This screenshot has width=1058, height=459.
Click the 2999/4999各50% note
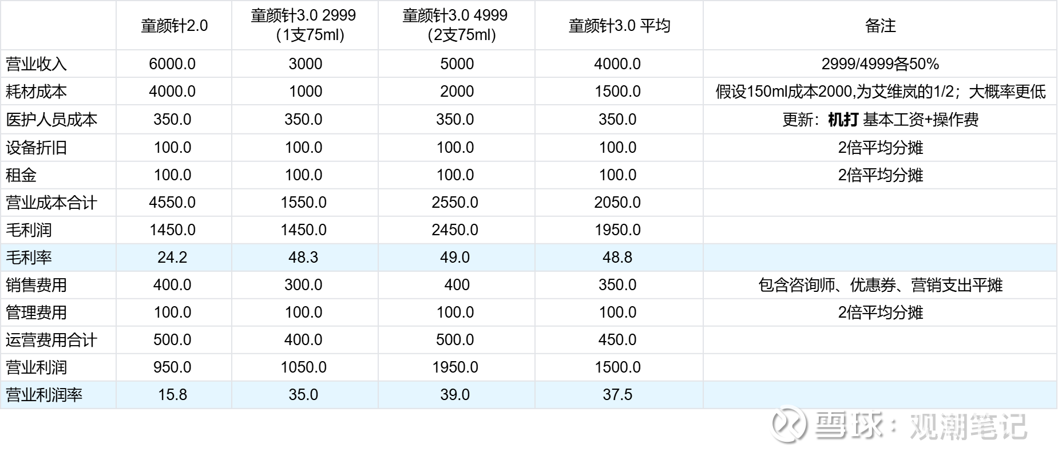pos(880,64)
